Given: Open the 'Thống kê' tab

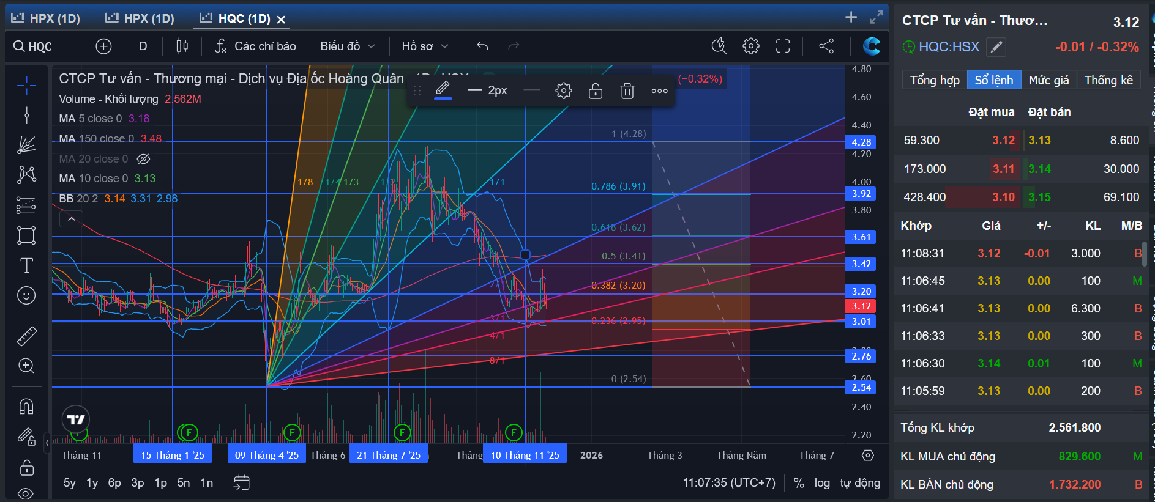Looking at the screenshot, I should coord(1108,80).
